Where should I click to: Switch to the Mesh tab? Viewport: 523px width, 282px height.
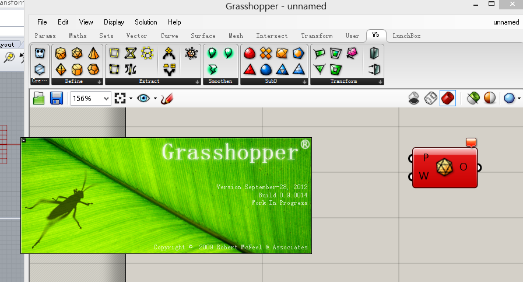236,36
